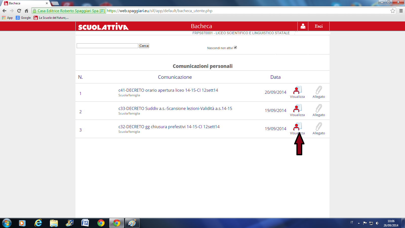Click Esci to log out
The width and height of the screenshot is (405, 228).
tap(319, 26)
